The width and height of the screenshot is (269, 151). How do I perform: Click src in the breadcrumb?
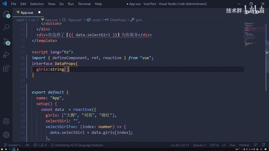pyautogui.click(x=33, y=20)
